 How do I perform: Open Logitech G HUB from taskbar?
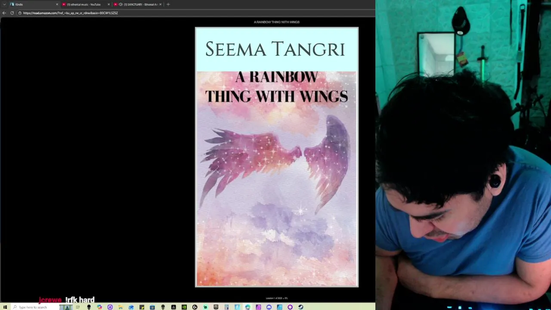click(x=195, y=307)
